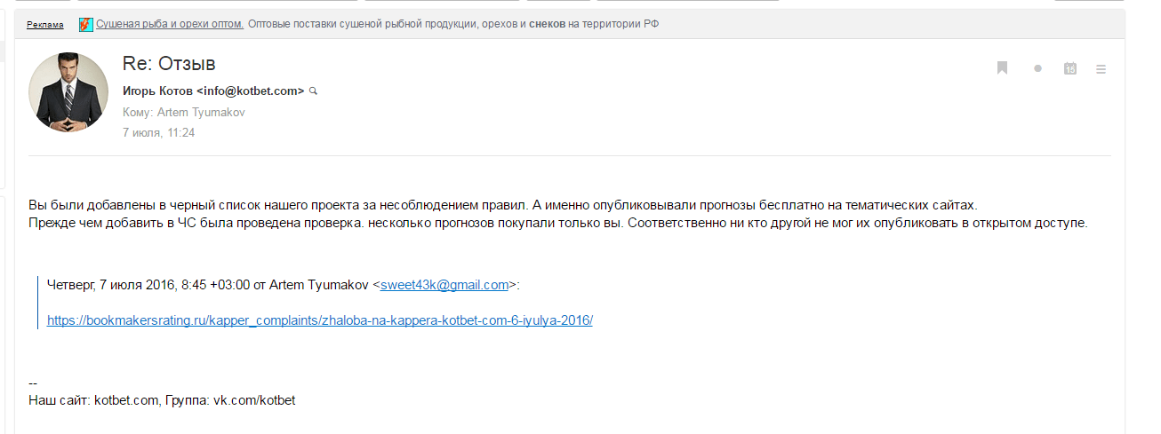Flag this email with the bookmark icon
1161x434 pixels.
1002,68
